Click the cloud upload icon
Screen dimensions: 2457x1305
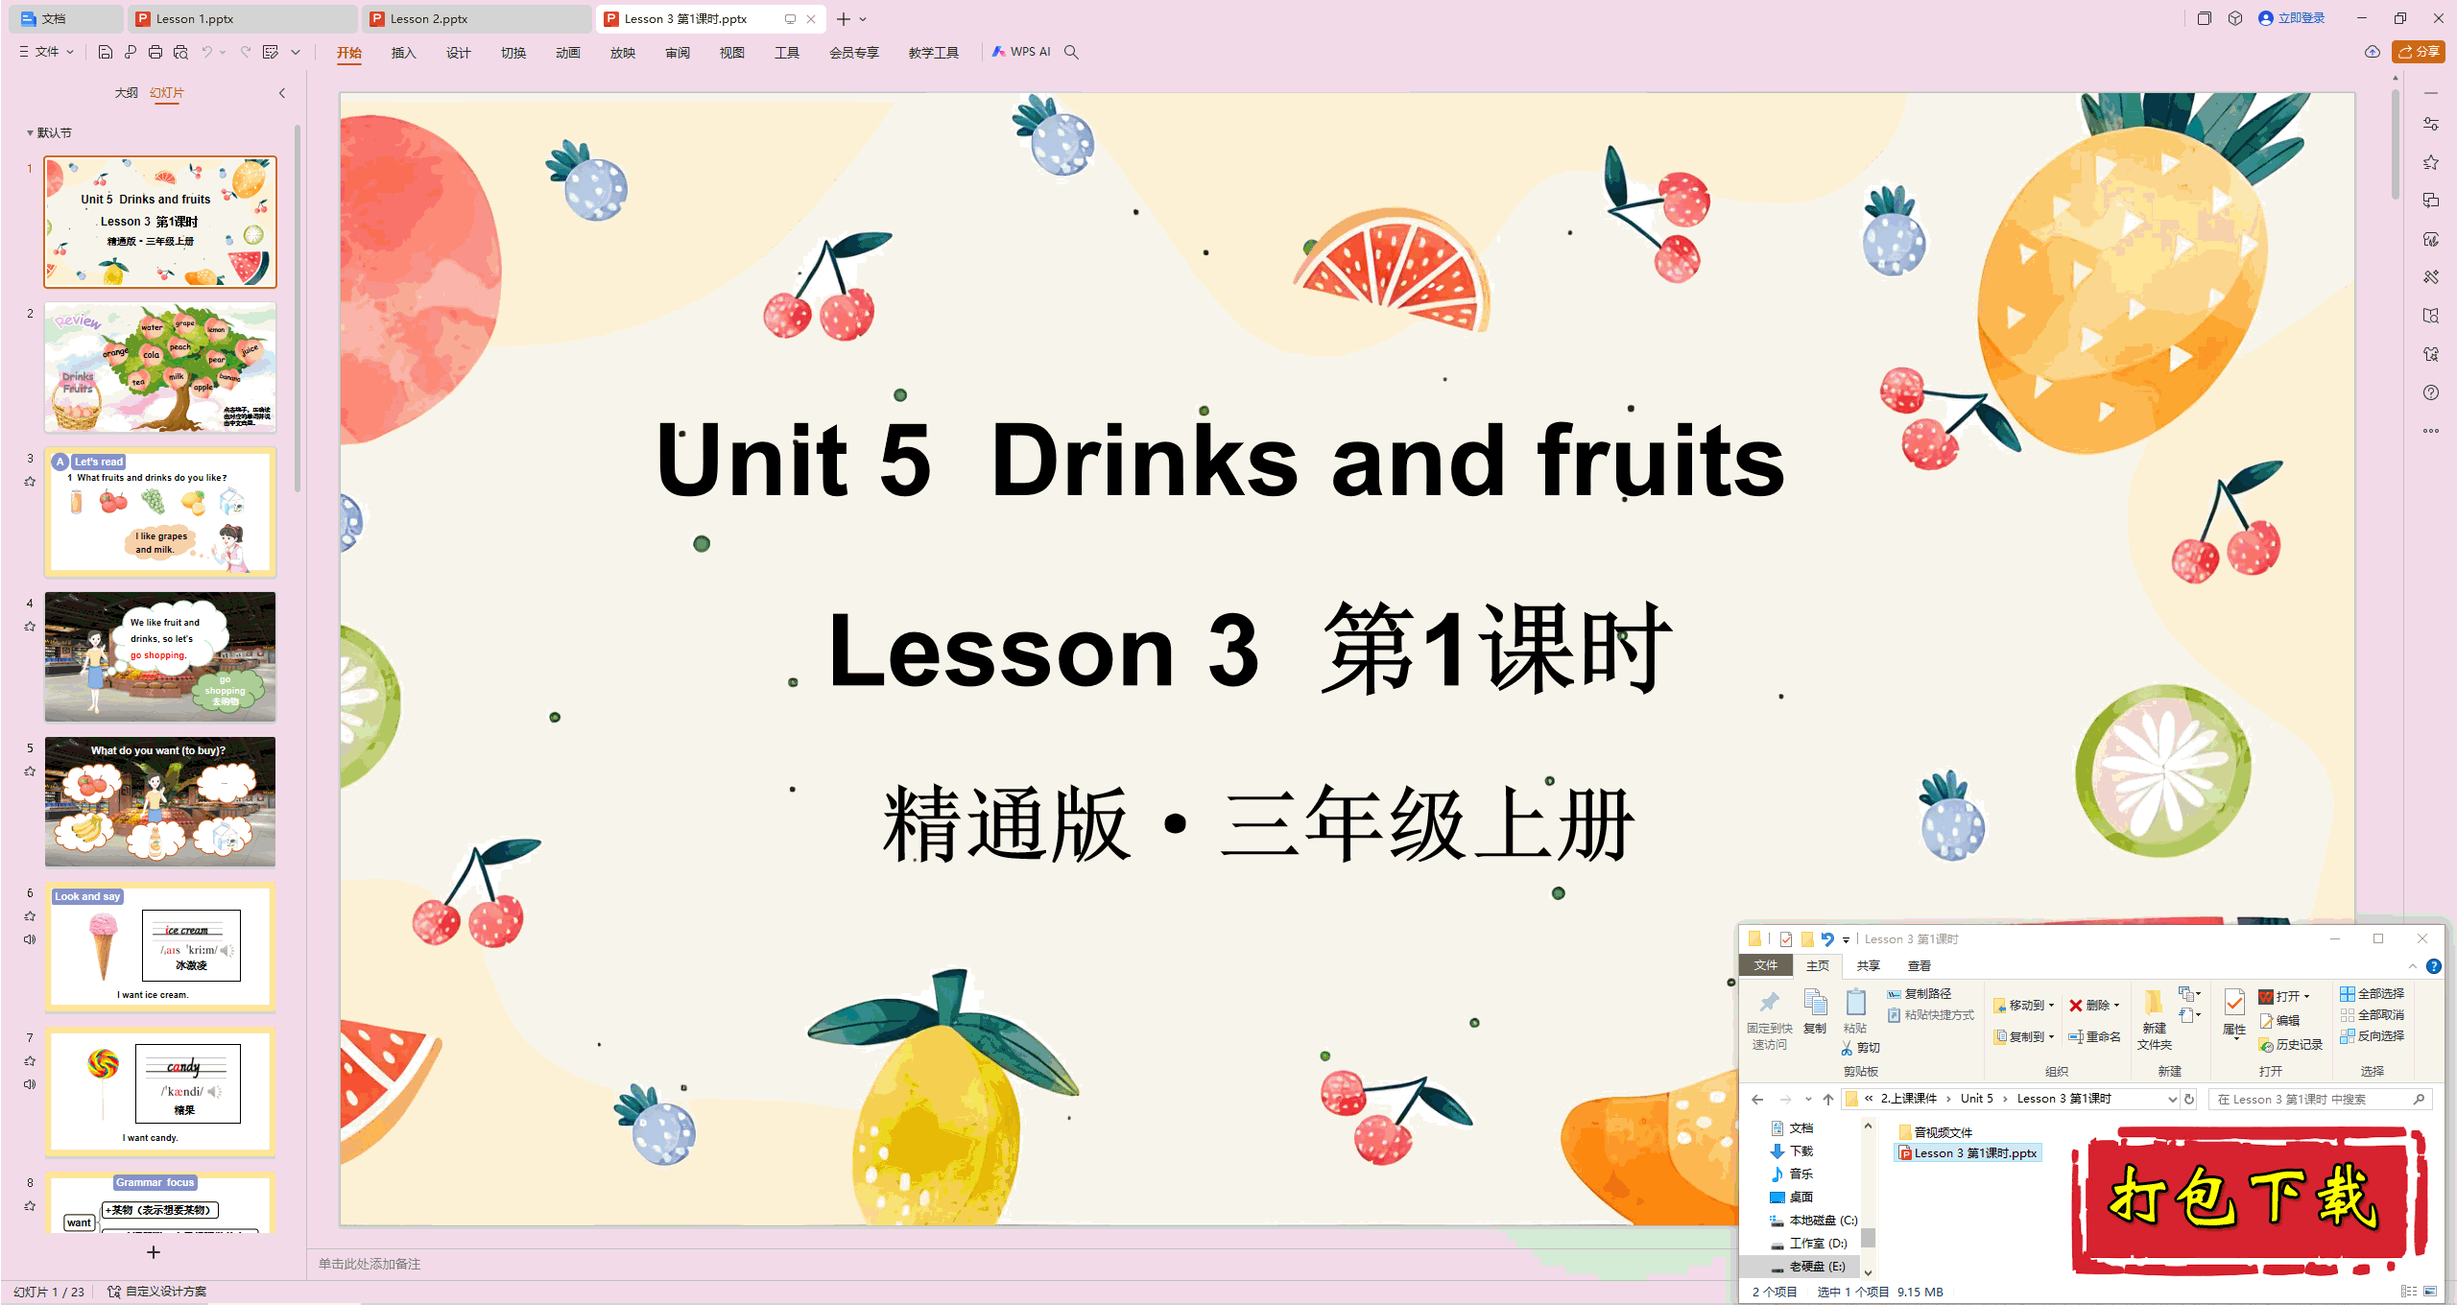click(2373, 52)
